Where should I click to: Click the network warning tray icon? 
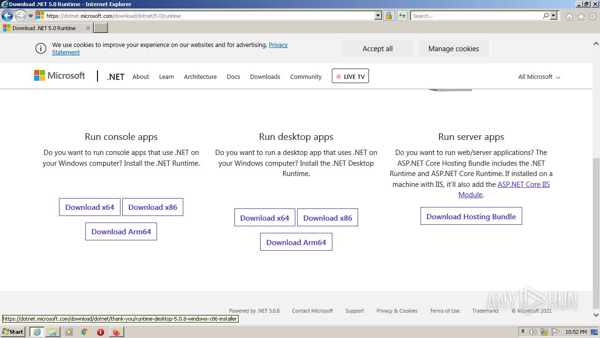click(x=544, y=332)
